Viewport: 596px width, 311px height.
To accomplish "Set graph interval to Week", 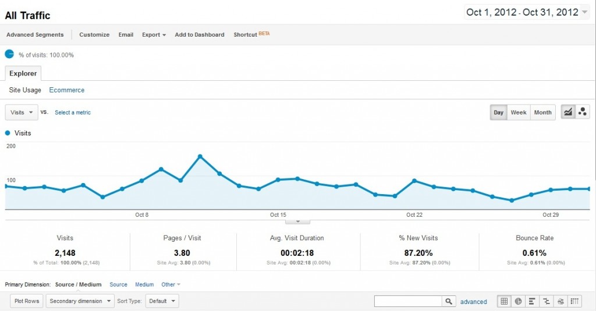I will [x=519, y=112].
